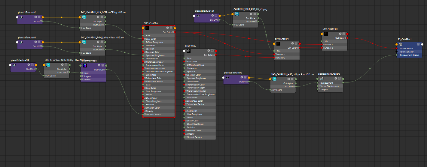Image resolution: width=427 pixels, height=167 pixels.
Task: Change view mode of SHD_CHAPEAU node
Action: click(x=171, y=28)
